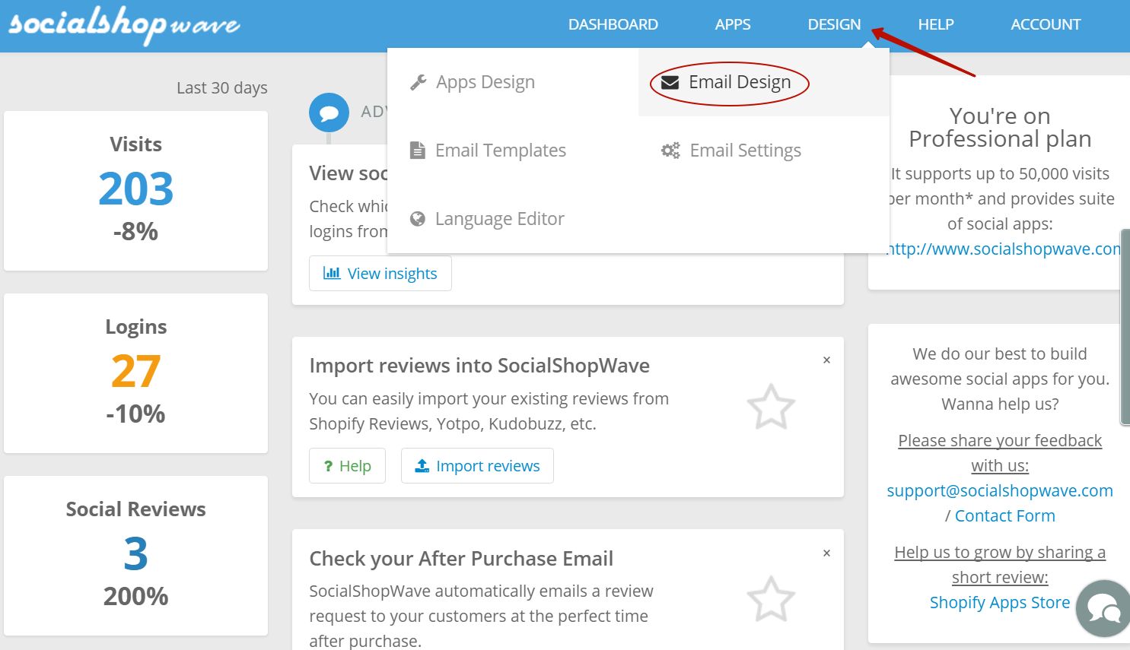This screenshot has width=1130, height=650.
Task: Dismiss the After Purchase Email card
Action: point(826,553)
